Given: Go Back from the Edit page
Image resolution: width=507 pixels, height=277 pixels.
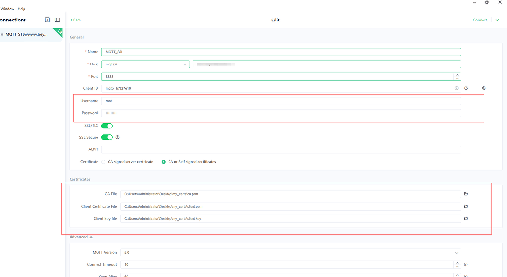Looking at the screenshot, I should pos(76,20).
